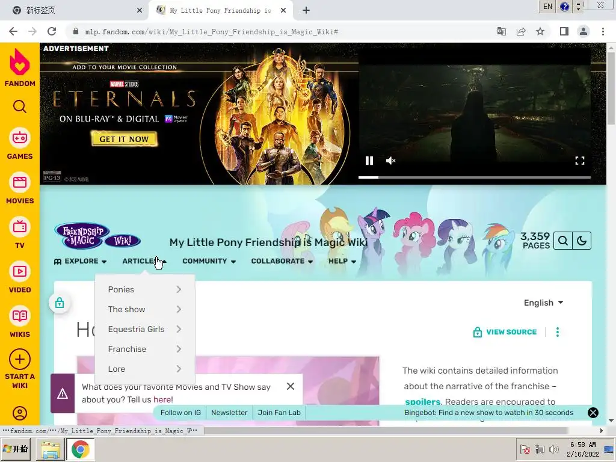Toggle the video fullscreen mode
The height and width of the screenshot is (462, 616).
click(580, 161)
